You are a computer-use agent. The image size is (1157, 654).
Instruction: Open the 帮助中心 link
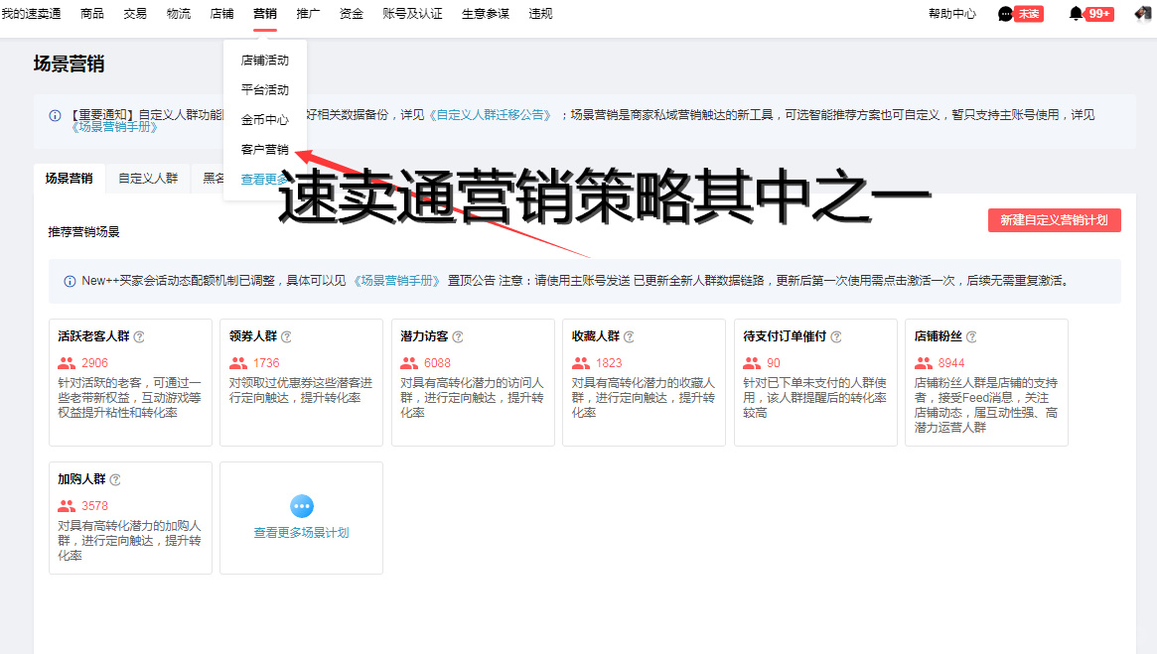(x=951, y=14)
